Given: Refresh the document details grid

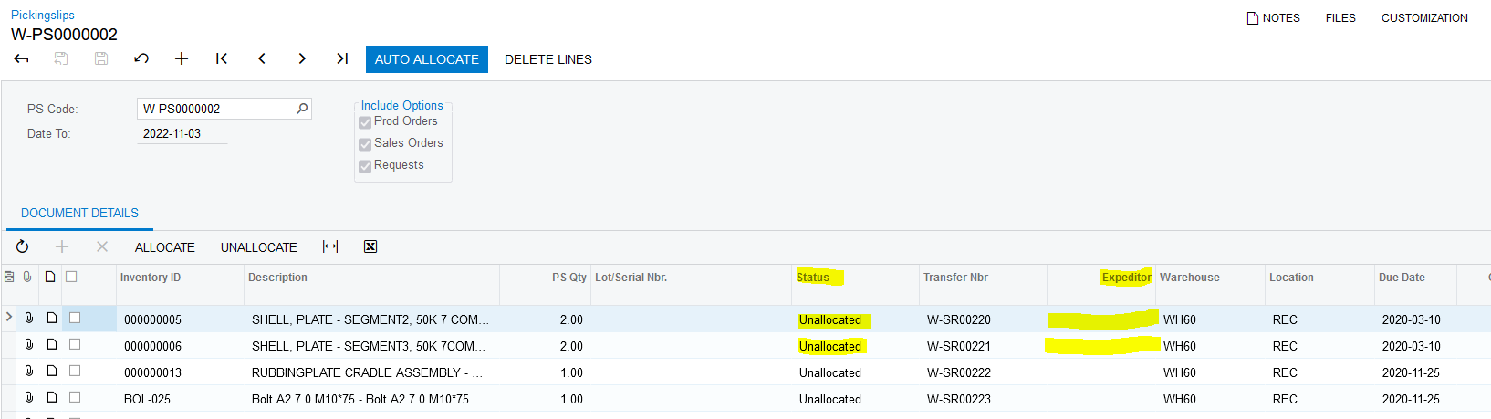Looking at the screenshot, I should [23, 246].
